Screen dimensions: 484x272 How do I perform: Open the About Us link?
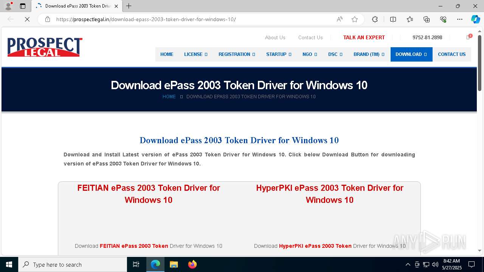(275, 37)
